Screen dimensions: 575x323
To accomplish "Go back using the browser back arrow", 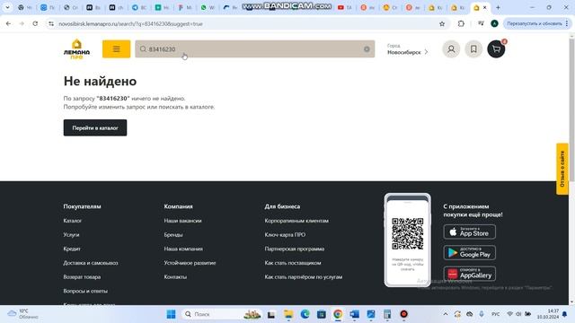I will point(8,23).
